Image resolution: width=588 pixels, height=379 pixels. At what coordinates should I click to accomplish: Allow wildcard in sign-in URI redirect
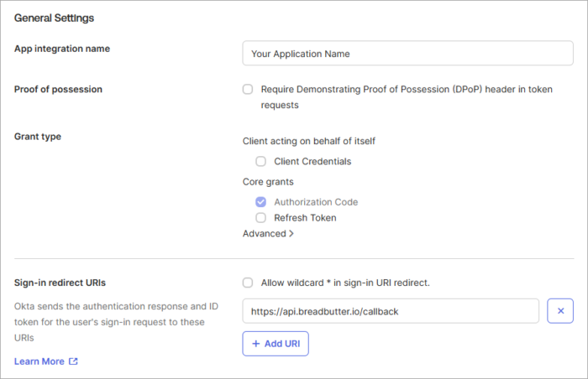click(248, 283)
